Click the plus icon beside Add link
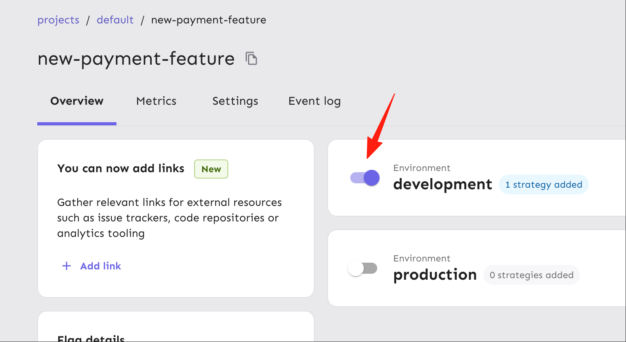The height and width of the screenshot is (342, 626). pos(67,266)
